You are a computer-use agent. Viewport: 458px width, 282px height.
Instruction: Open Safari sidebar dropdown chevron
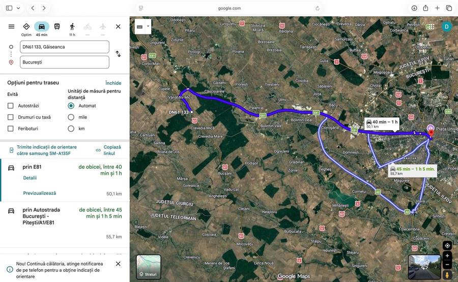(18, 8)
